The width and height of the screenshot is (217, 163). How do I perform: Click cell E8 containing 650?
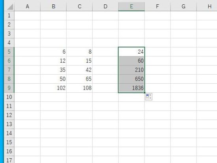coord(131,79)
